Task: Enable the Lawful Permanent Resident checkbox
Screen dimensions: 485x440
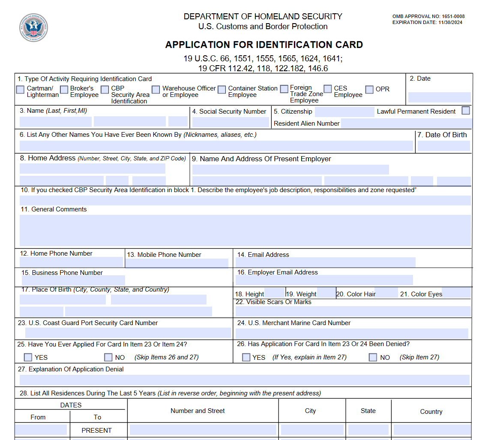Action: tap(466, 110)
